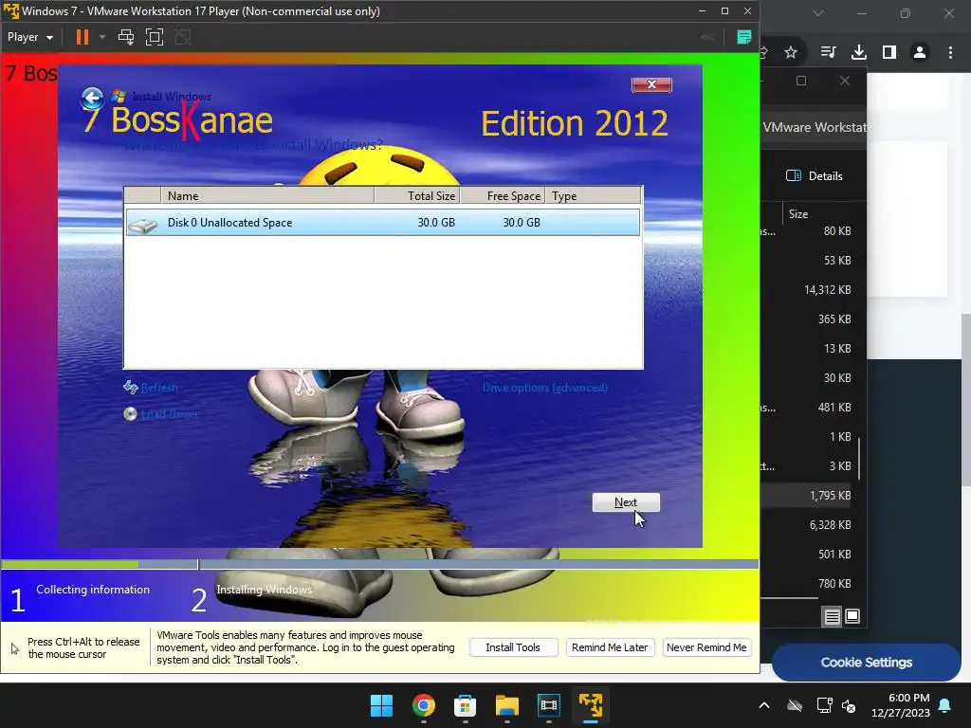Open VMware Player from the taskbar
Image resolution: width=971 pixels, height=728 pixels.
590,705
